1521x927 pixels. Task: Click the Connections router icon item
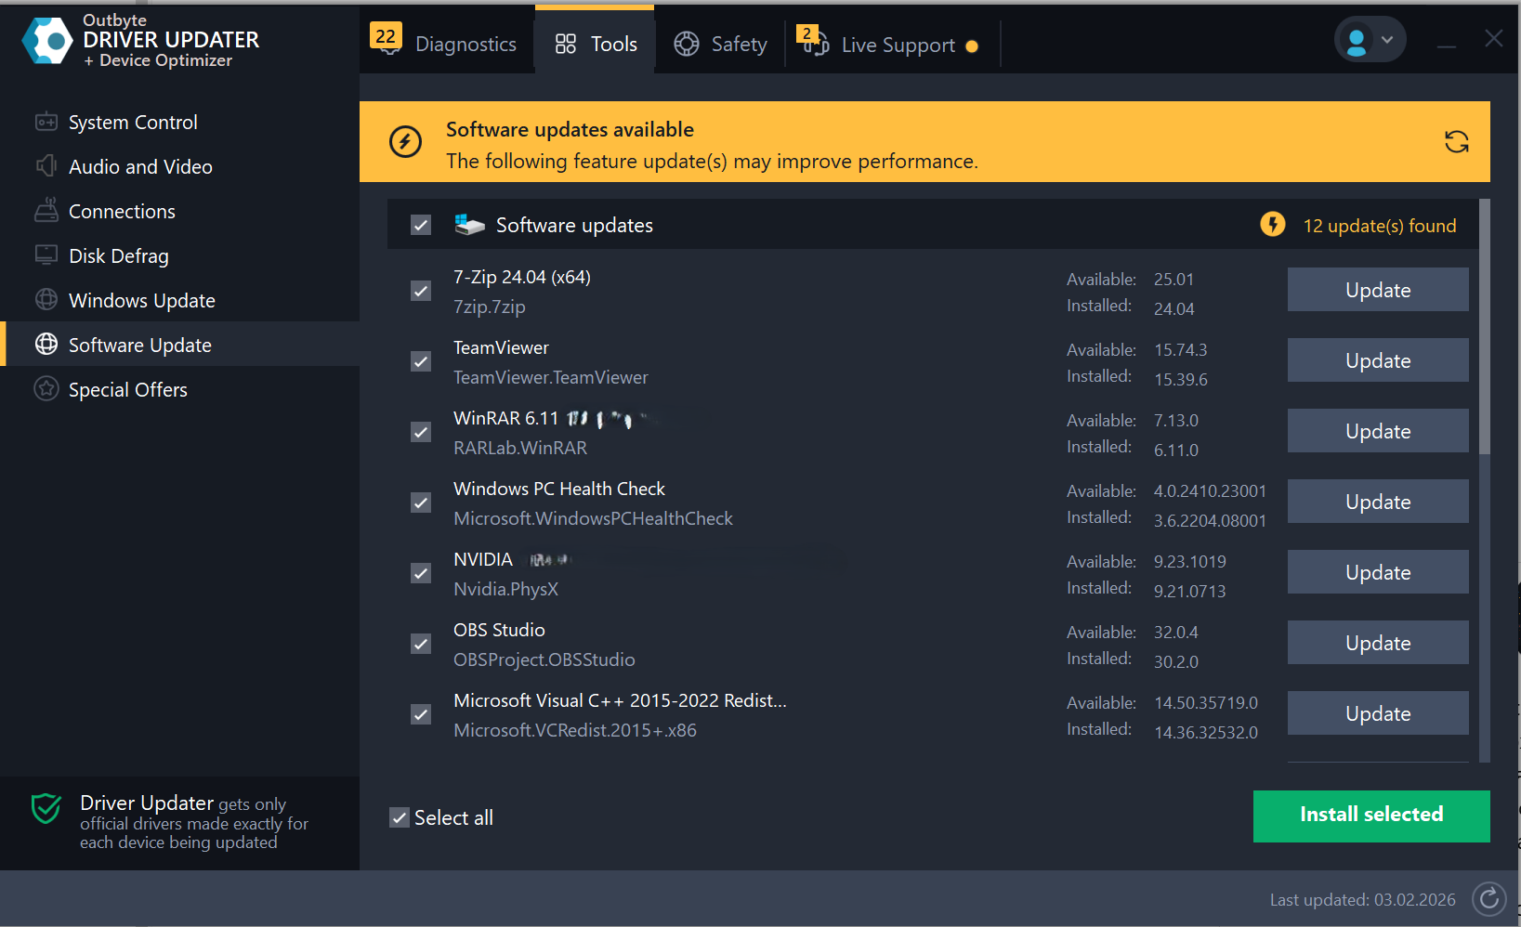[x=122, y=212]
